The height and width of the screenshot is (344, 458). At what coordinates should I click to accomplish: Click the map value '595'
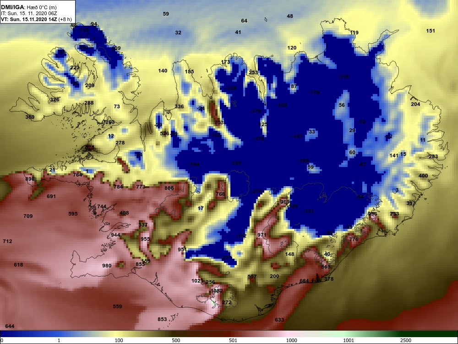(x=73, y=214)
